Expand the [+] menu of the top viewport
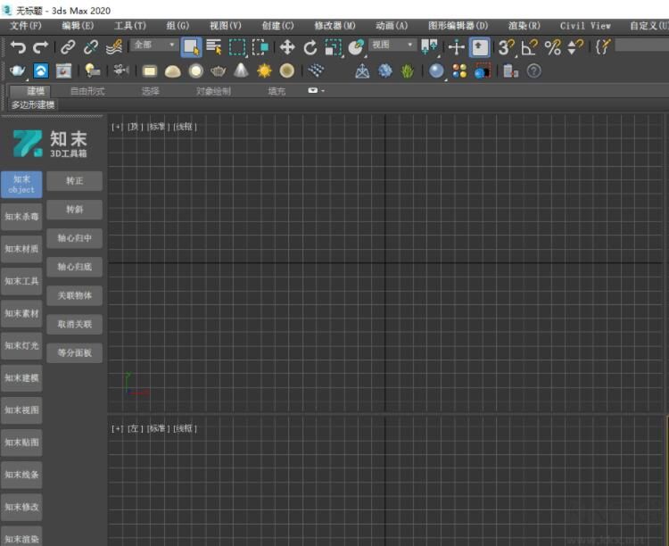Viewport: 669px width, 546px height. 117,127
